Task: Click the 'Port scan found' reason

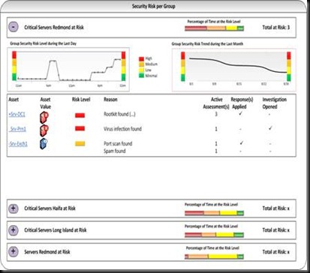Action: (x=118, y=144)
